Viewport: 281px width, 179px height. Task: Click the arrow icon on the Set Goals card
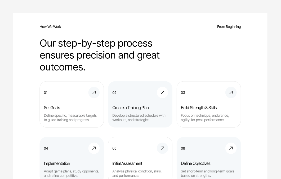click(94, 92)
